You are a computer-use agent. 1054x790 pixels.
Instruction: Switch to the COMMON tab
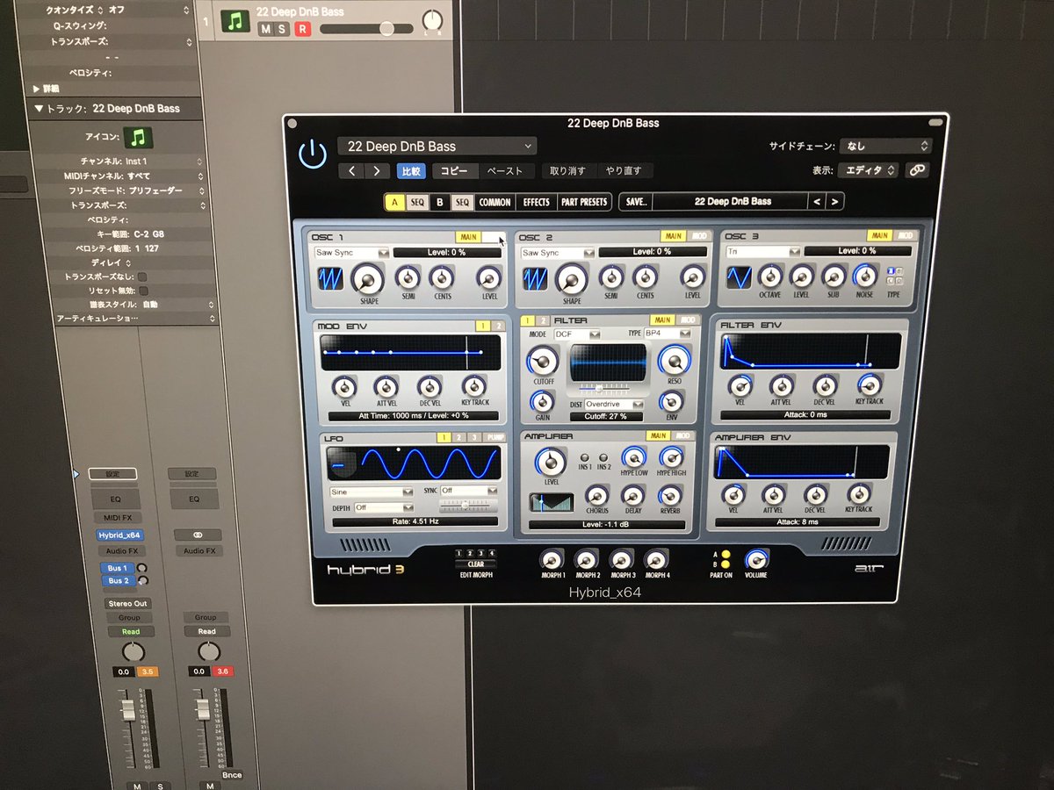(494, 202)
